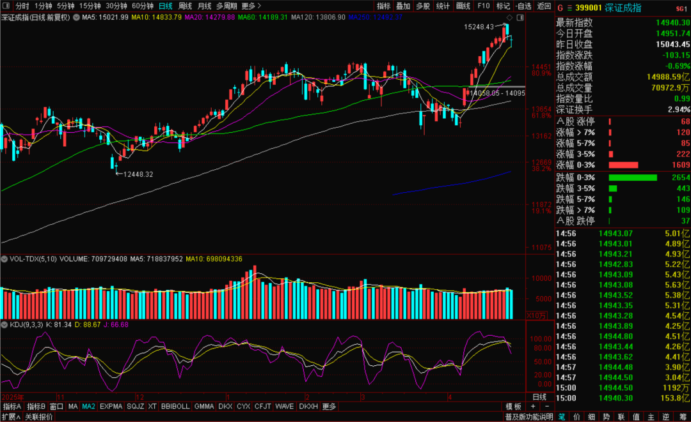Click the red G icon beside 399001
The width and height of the screenshot is (691, 422).
pos(560,9)
